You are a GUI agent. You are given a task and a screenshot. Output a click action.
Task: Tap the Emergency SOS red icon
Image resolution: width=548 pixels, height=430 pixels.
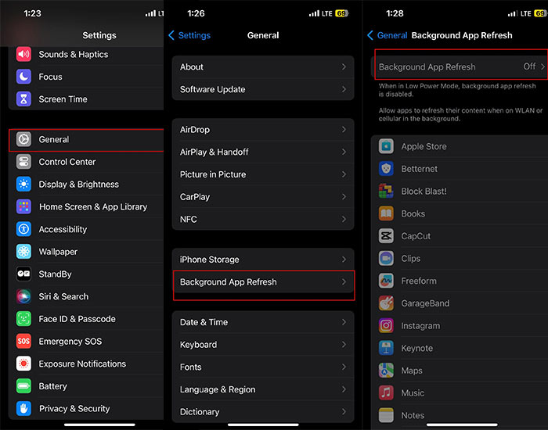23,341
